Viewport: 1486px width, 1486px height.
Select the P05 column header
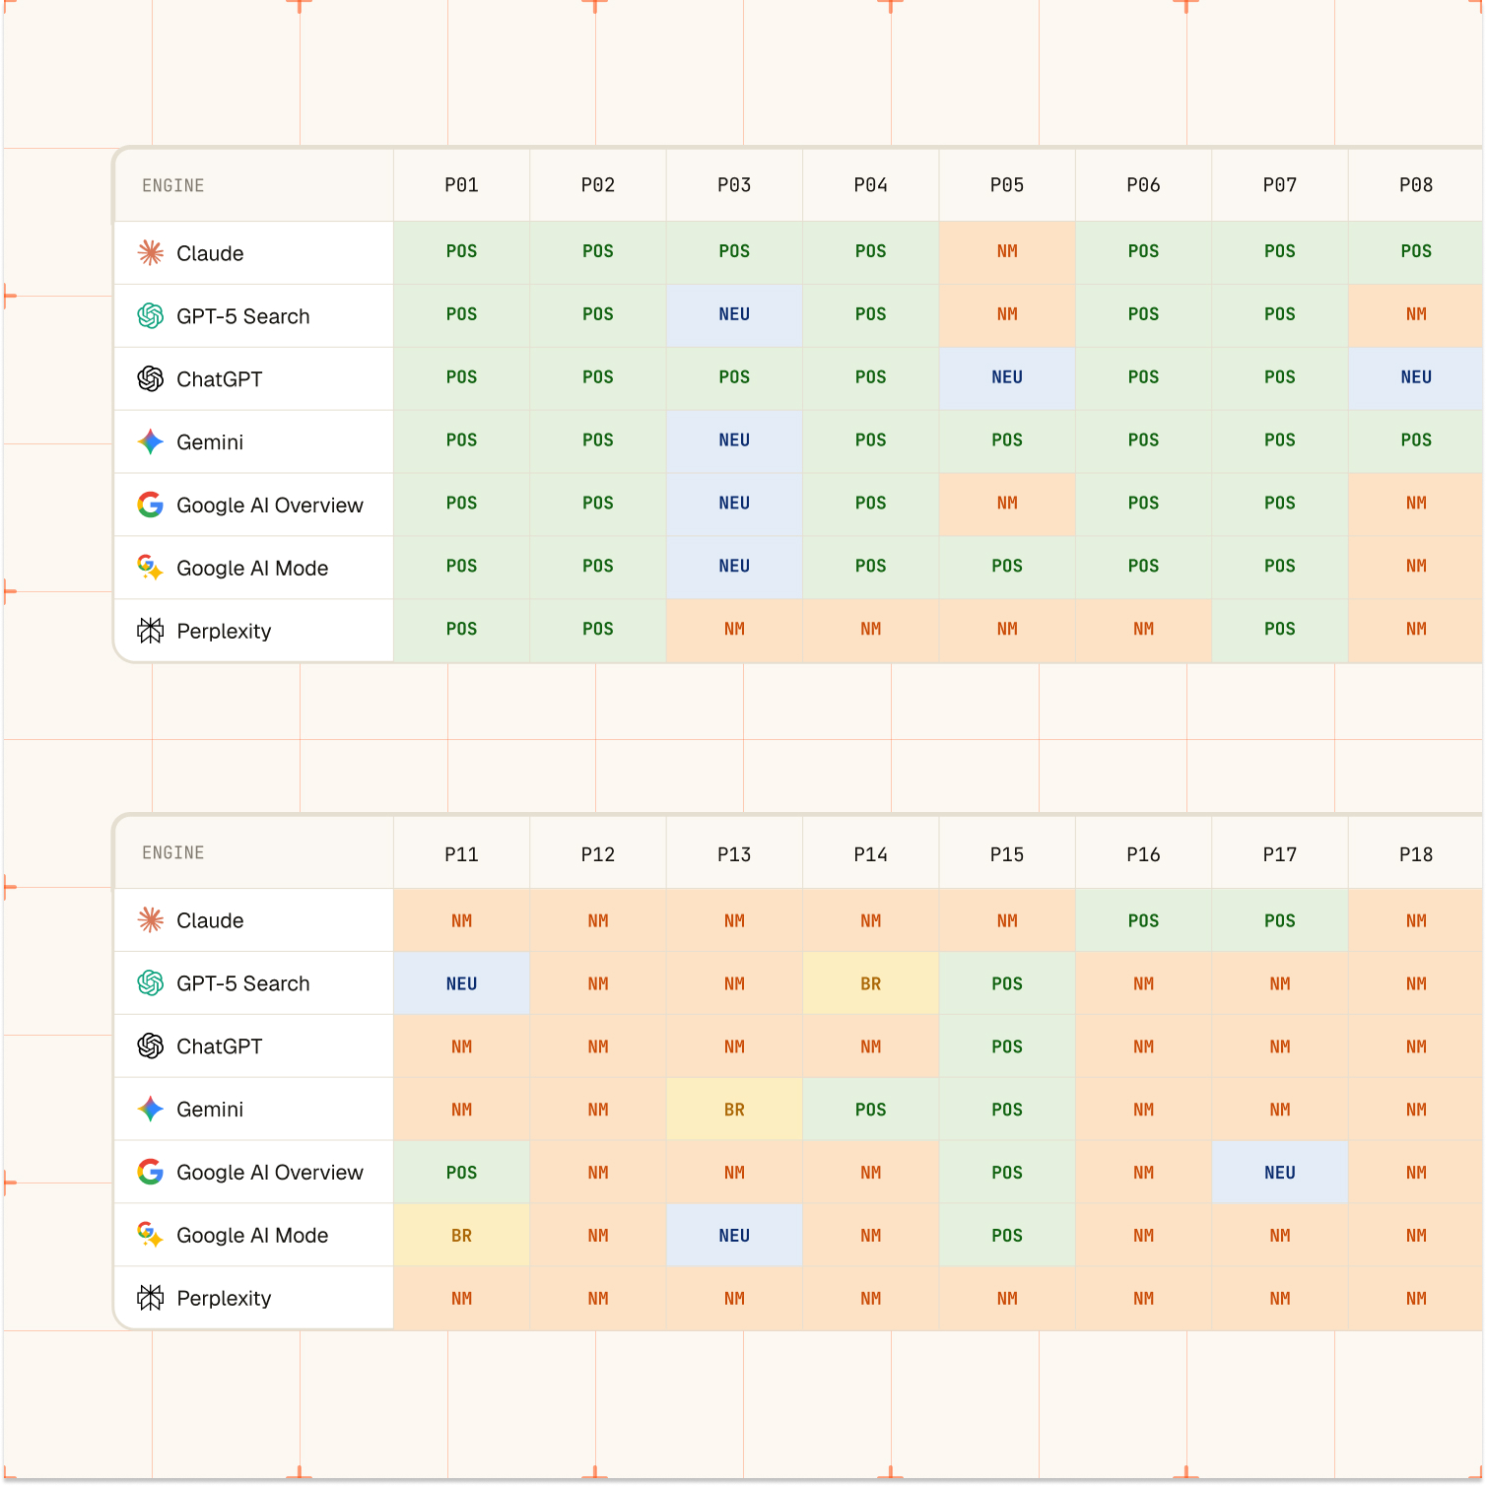1007,185
